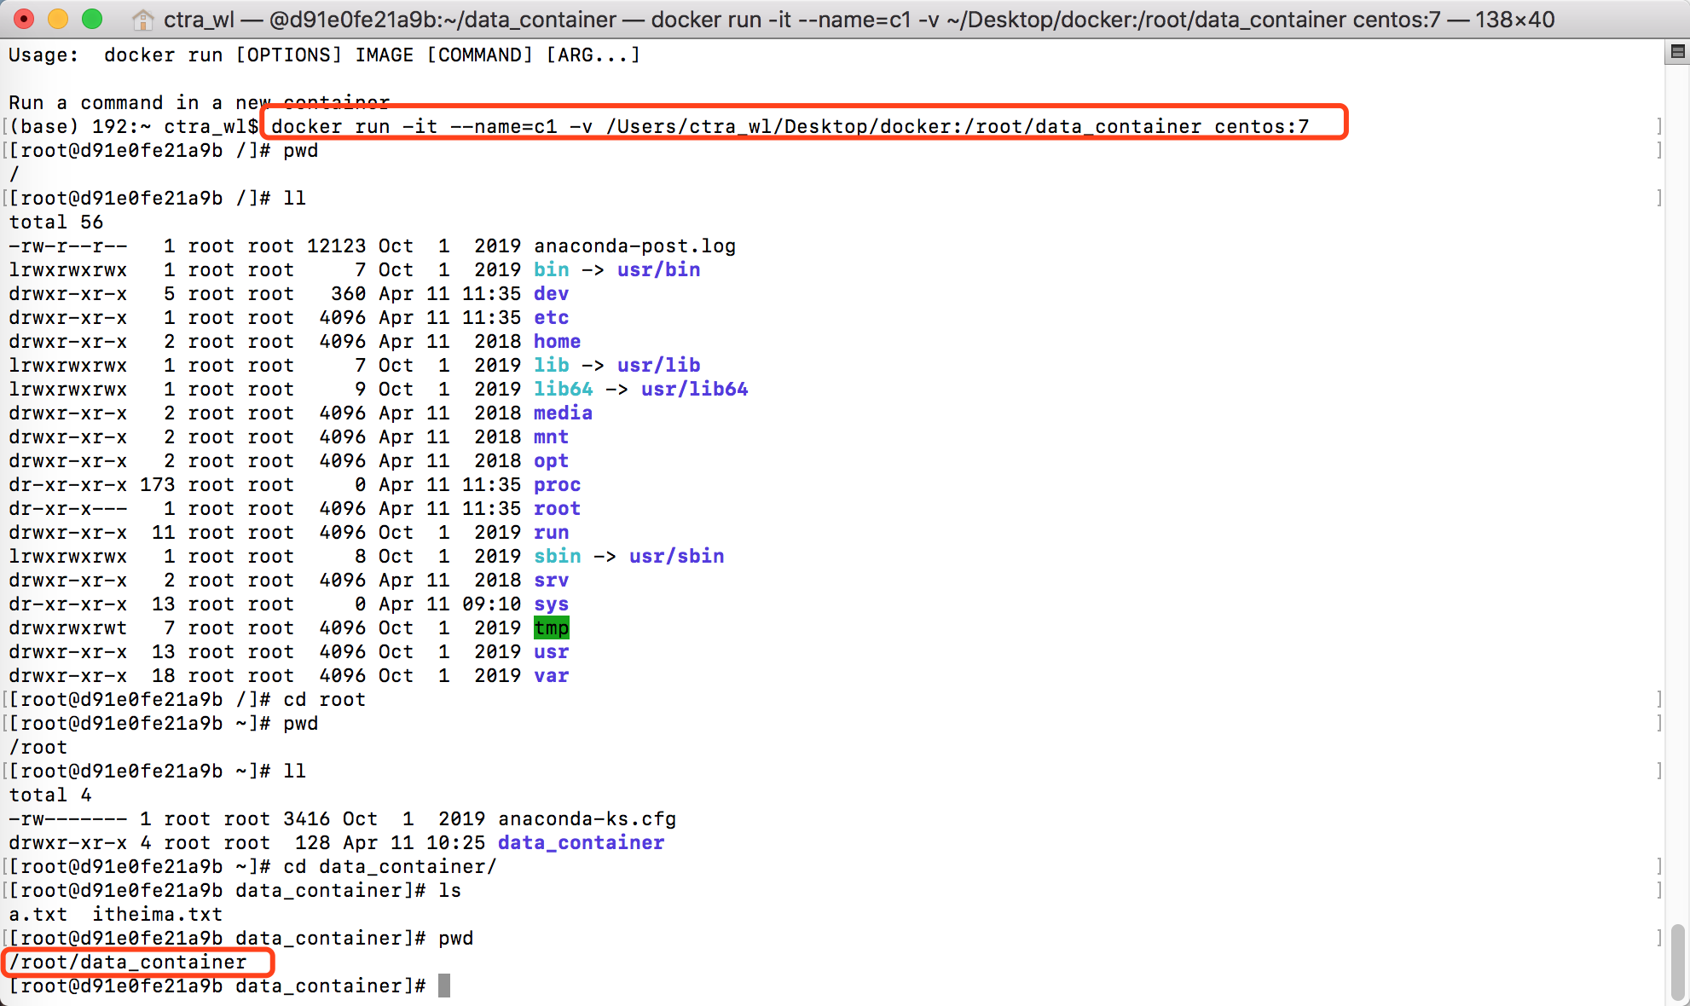
Task: Click the 'Usage:' label on the first line
Action: [x=43, y=55]
